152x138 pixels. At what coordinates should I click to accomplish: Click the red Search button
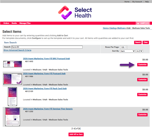coord(138,42)
